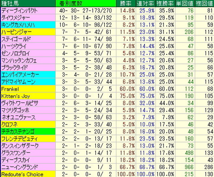
Task: Select the ネオユニヴァース sire name
Action: (18, 118)
